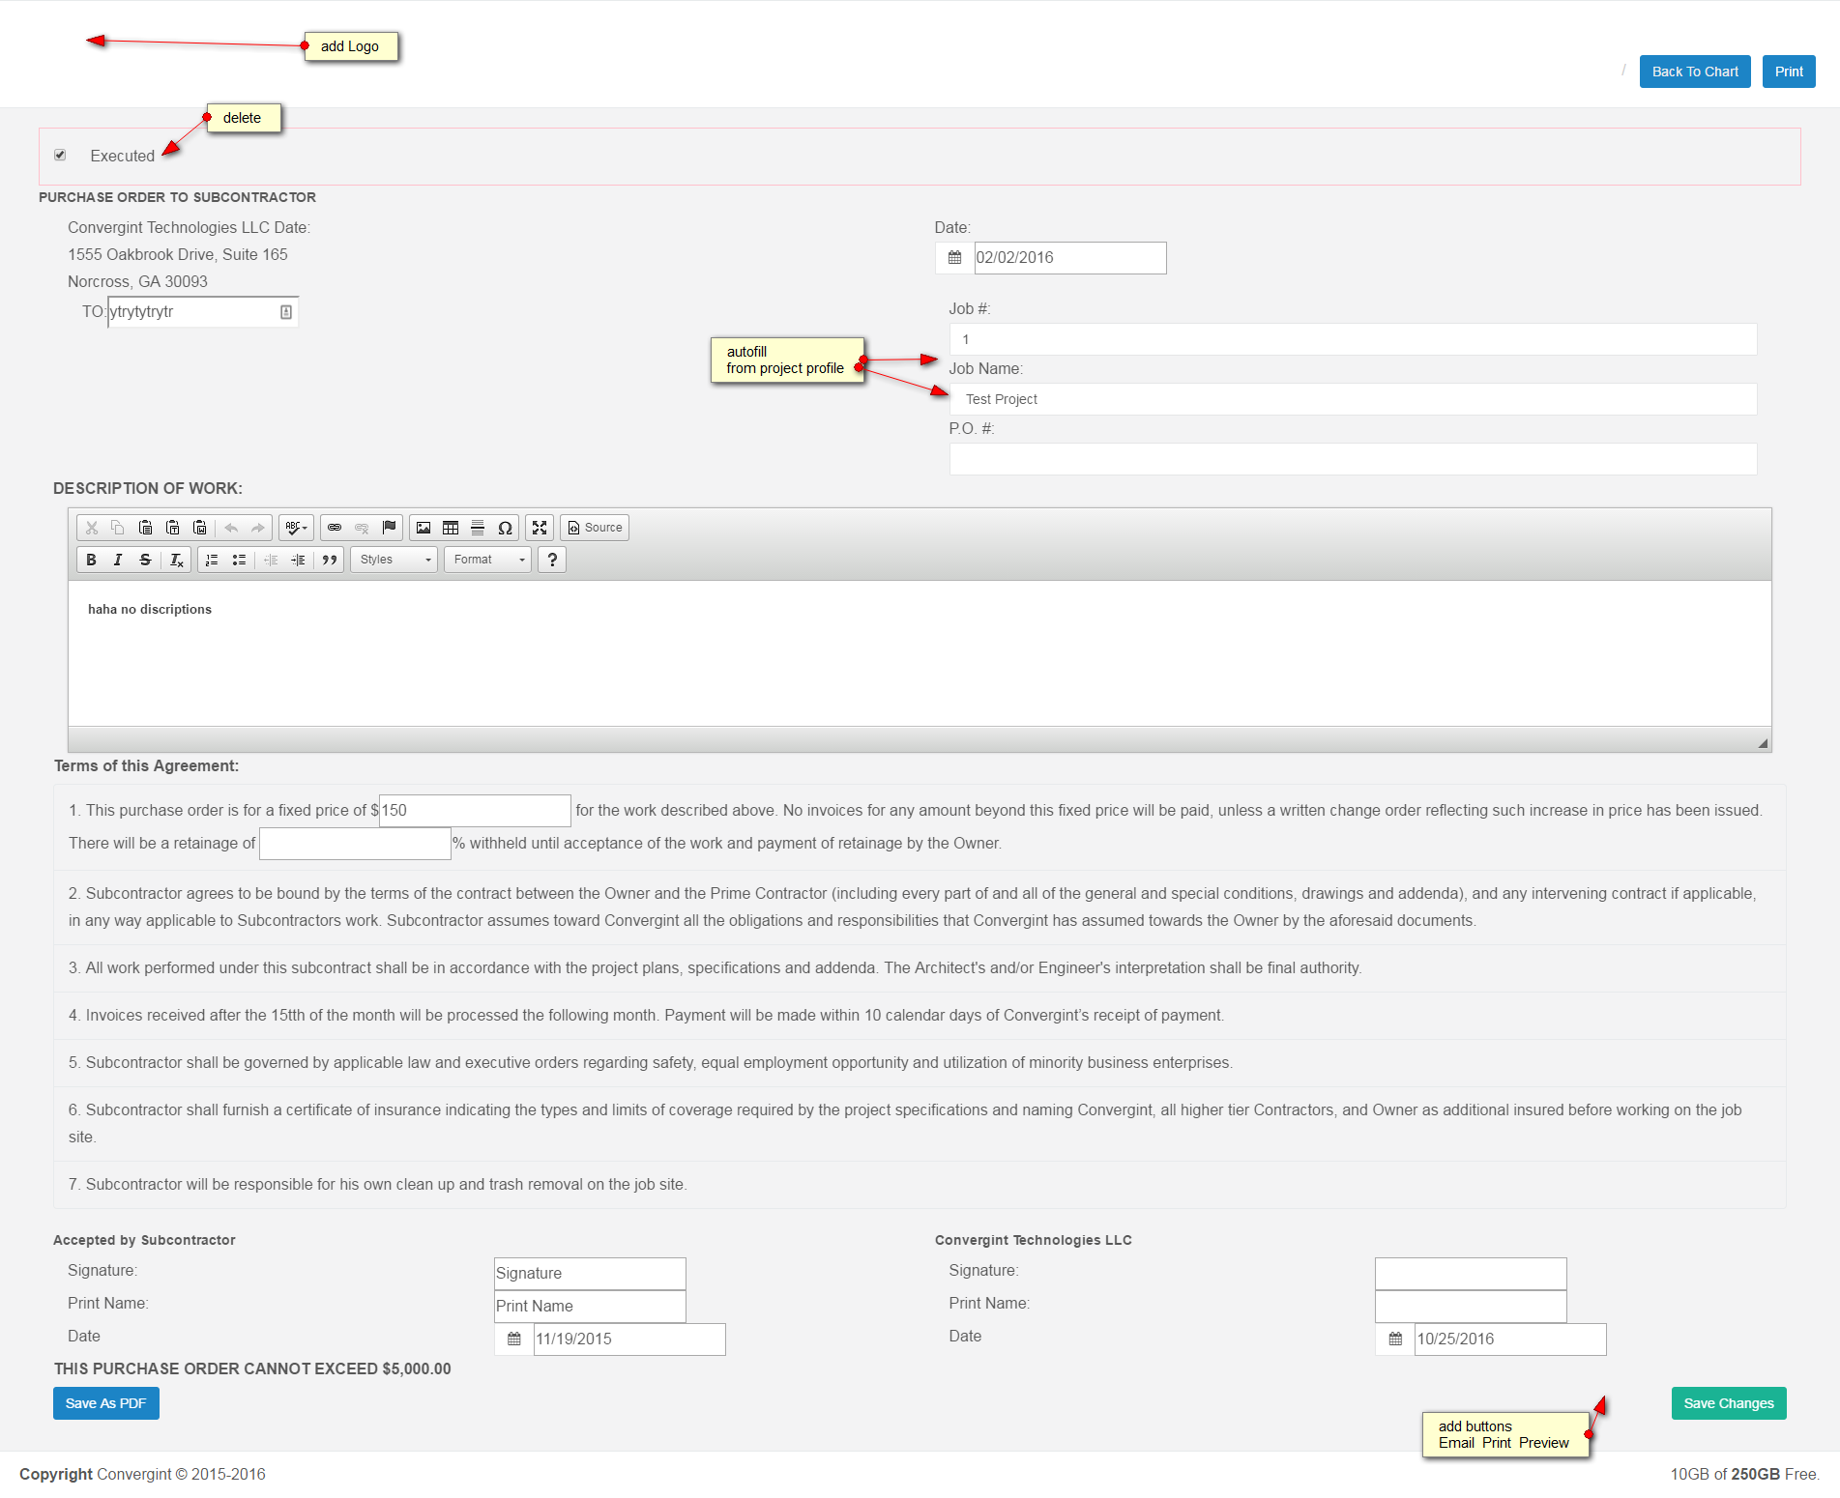
Task: Click 'THIS PURCHASE ORDER CANNOT EXCEED $5,000.00' text
Action: (252, 1368)
